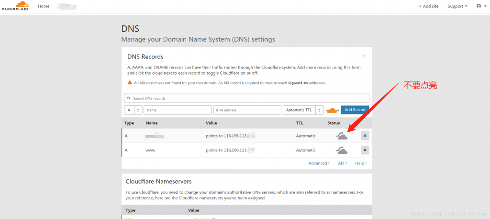The image size is (490, 219).
Task: Delete the first A record
Action: (x=365, y=136)
